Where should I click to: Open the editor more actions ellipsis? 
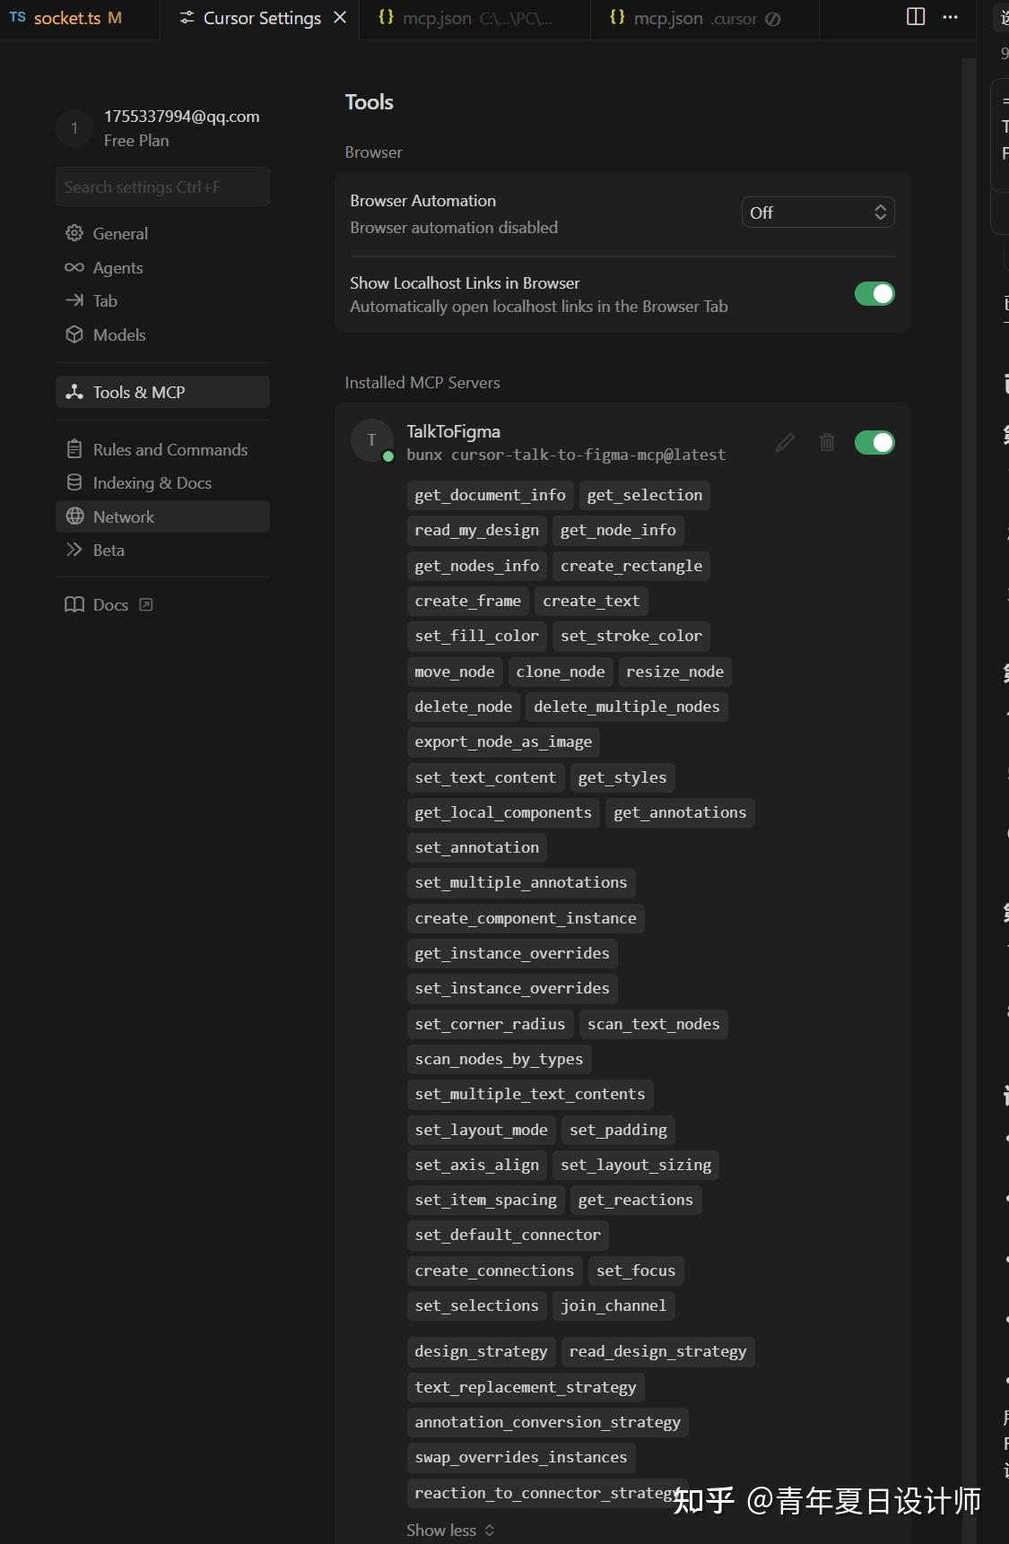point(951,17)
